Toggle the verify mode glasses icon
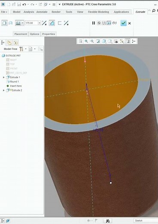The width and height of the screenshot is (158, 224). point(115,23)
